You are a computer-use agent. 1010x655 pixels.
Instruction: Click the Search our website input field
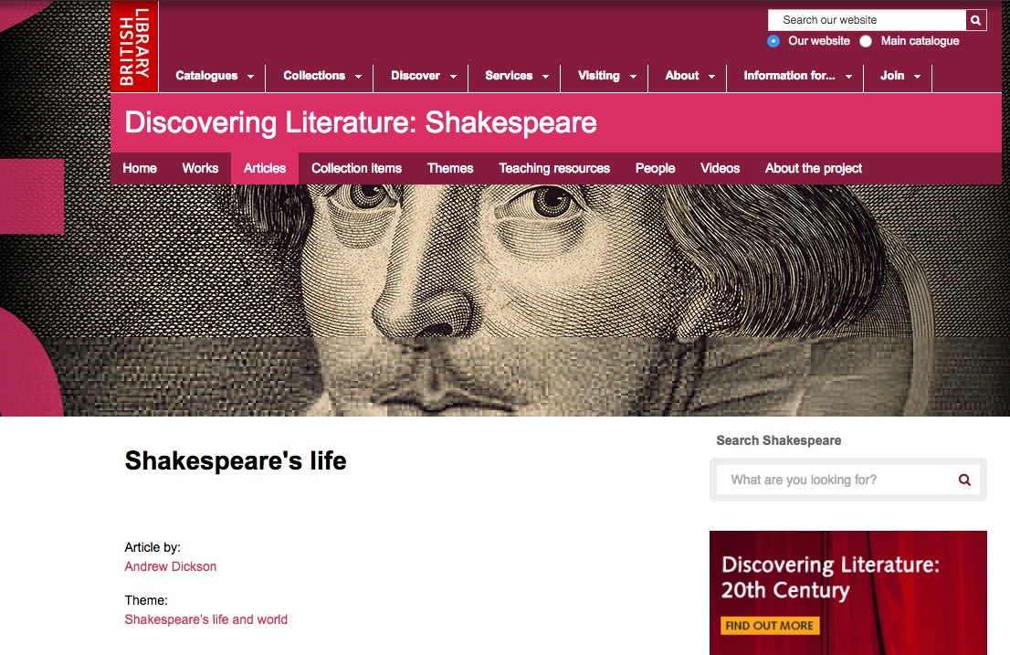pos(867,20)
